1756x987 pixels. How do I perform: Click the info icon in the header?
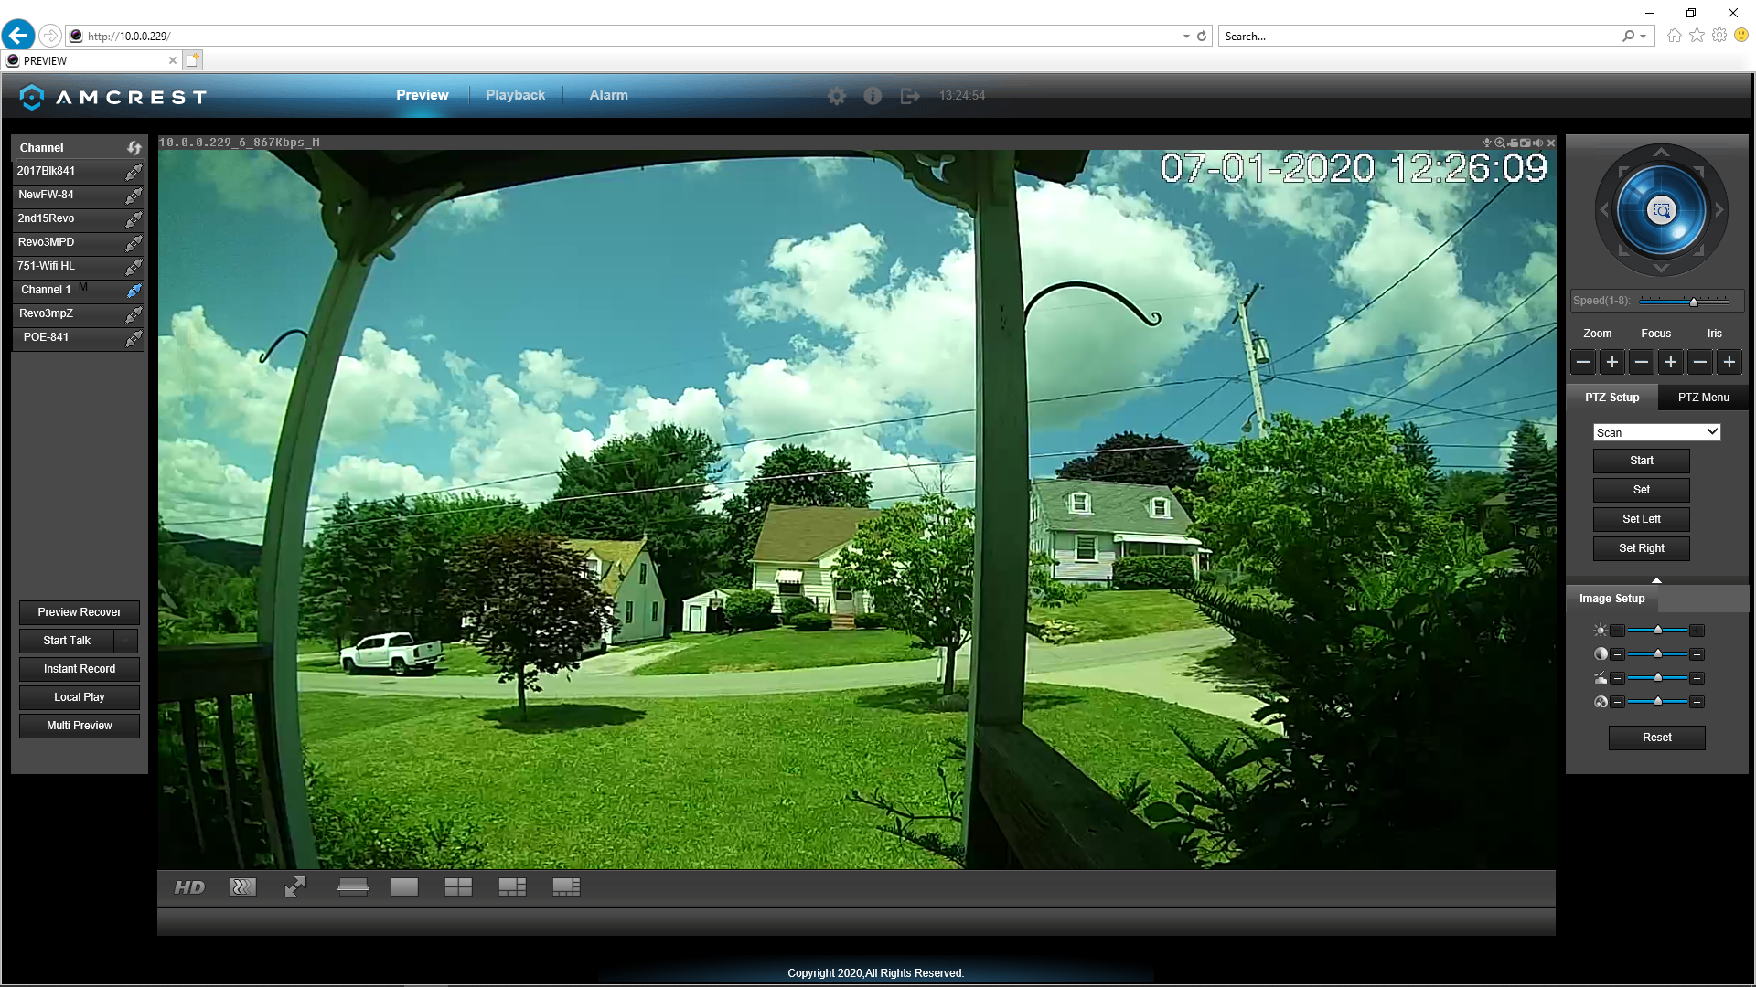[873, 96]
